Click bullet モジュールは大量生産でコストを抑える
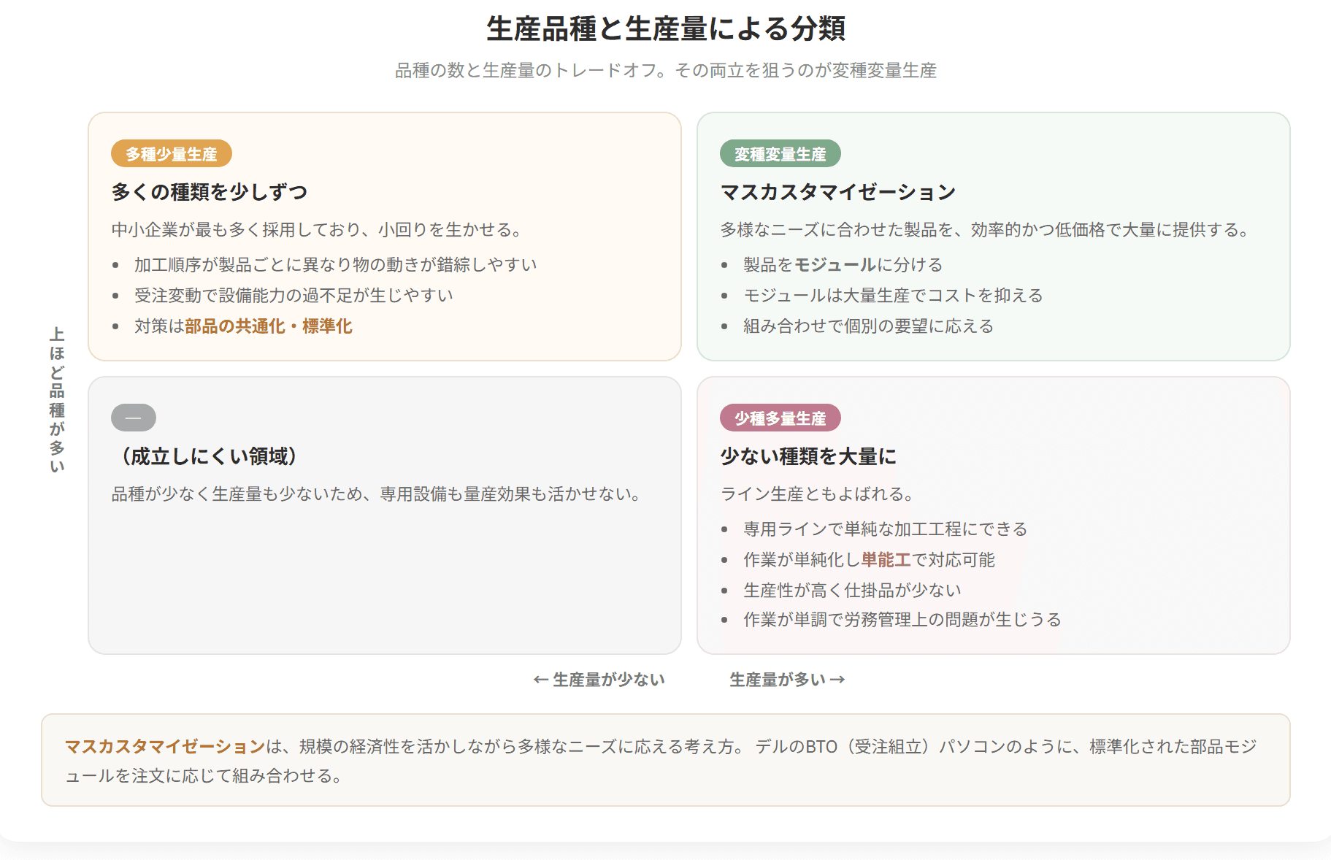 [x=893, y=295]
